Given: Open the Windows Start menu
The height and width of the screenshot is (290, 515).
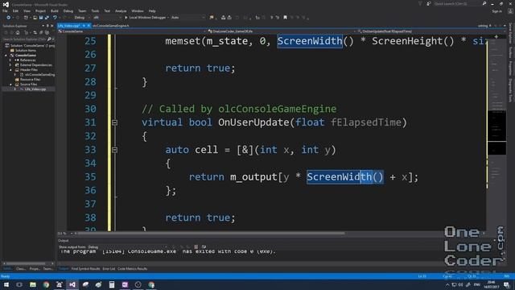Looking at the screenshot, I should click(6, 284).
